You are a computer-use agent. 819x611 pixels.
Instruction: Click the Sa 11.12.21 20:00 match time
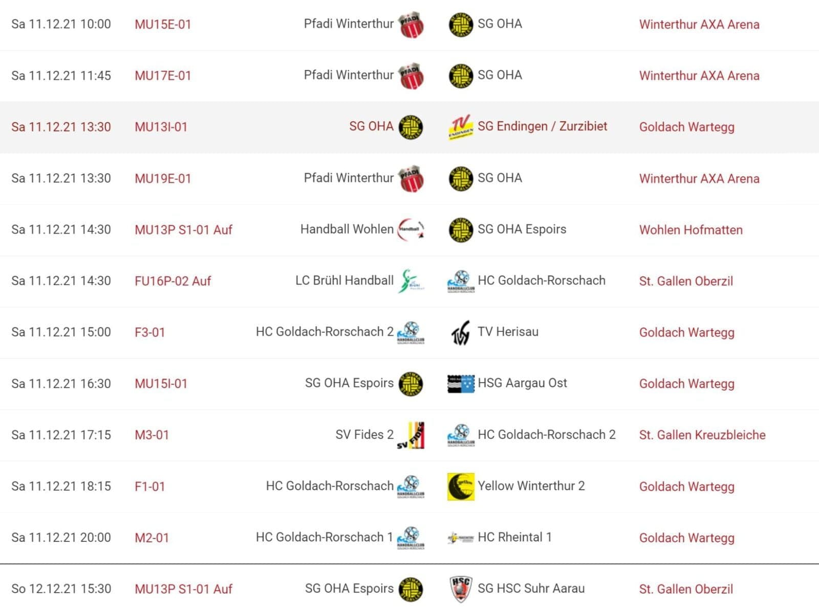(x=61, y=538)
